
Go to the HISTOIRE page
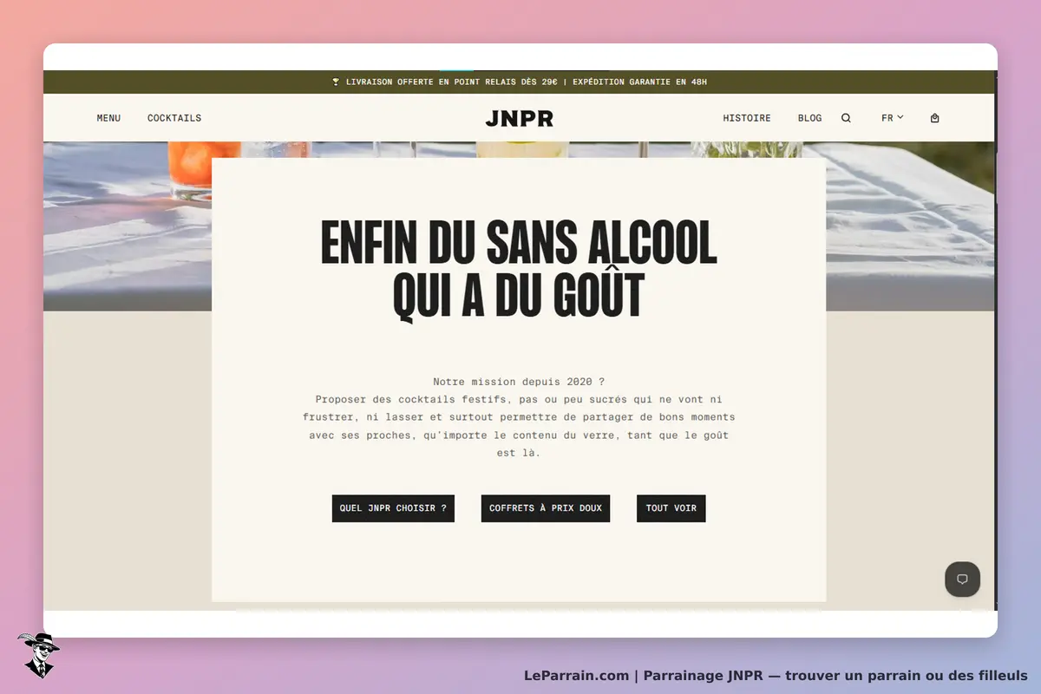click(747, 118)
